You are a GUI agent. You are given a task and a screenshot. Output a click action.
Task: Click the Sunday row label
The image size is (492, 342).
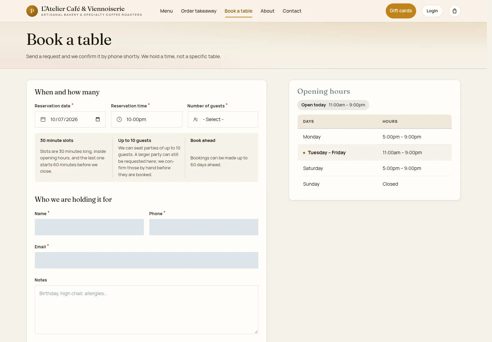click(311, 184)
